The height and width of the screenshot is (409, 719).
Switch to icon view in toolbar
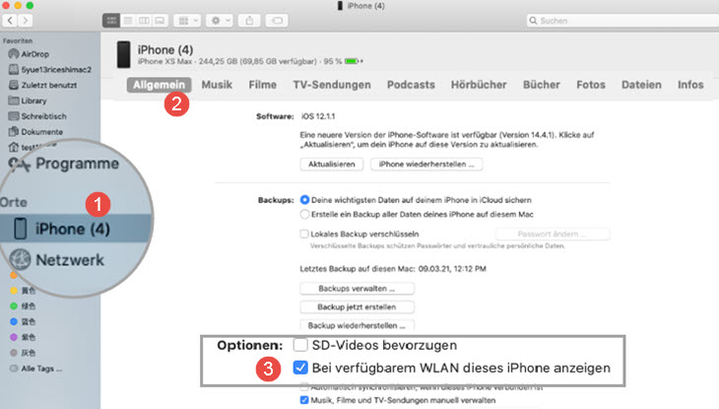click(111, 21)
